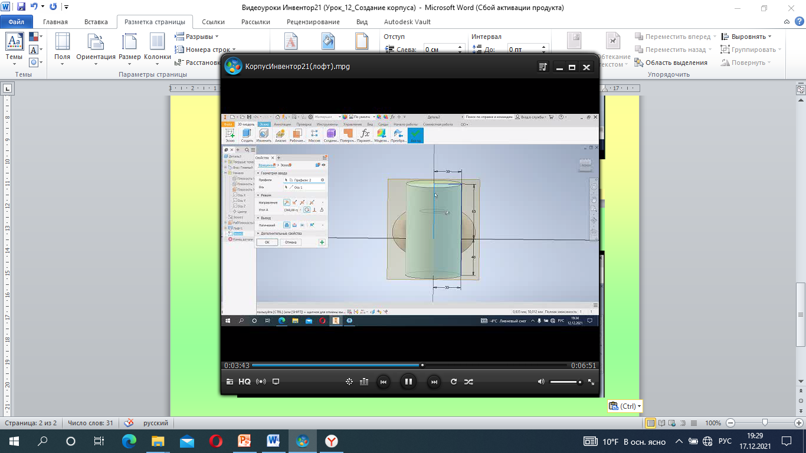Click the page color paint-bucket icon
806x453 pixels.
[328, 41]
